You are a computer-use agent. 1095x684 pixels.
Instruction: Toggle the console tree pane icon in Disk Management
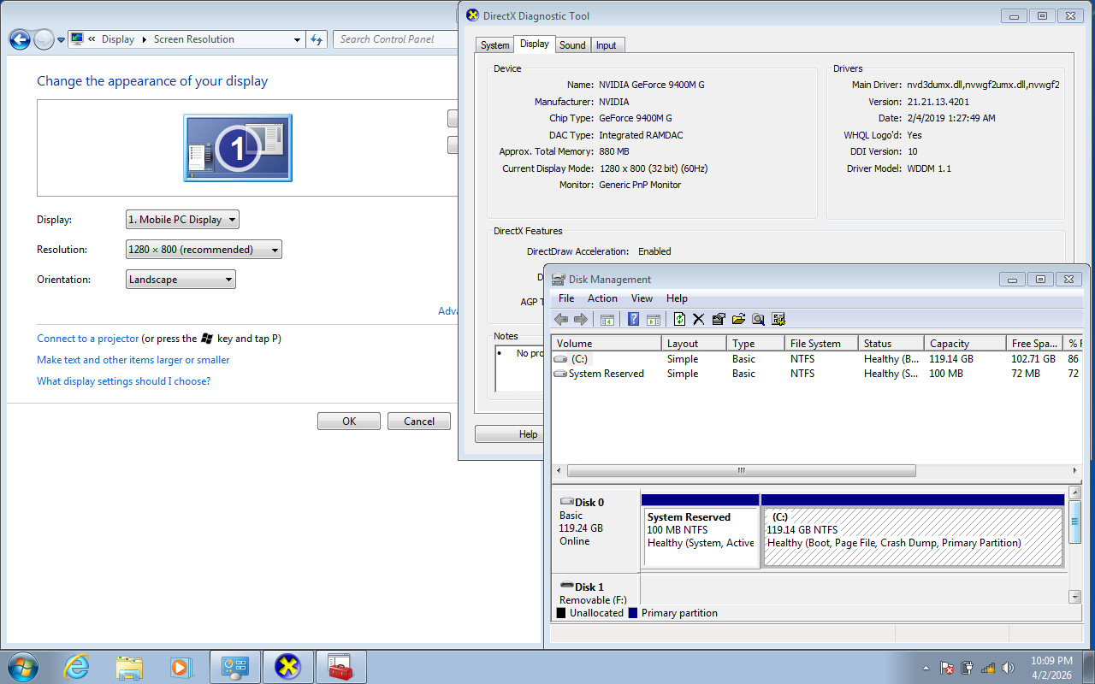pyautogui.click(x=607, y=319)
